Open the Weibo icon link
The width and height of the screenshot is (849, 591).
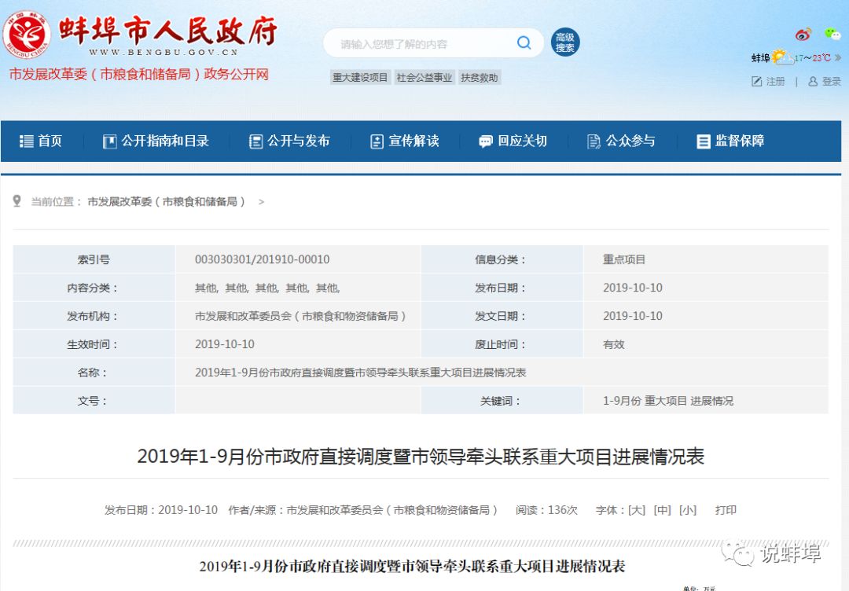(x=803, y=35)
